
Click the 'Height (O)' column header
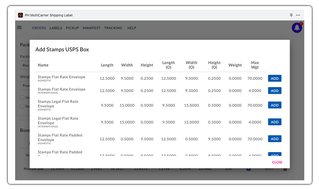tap(214, 65)
